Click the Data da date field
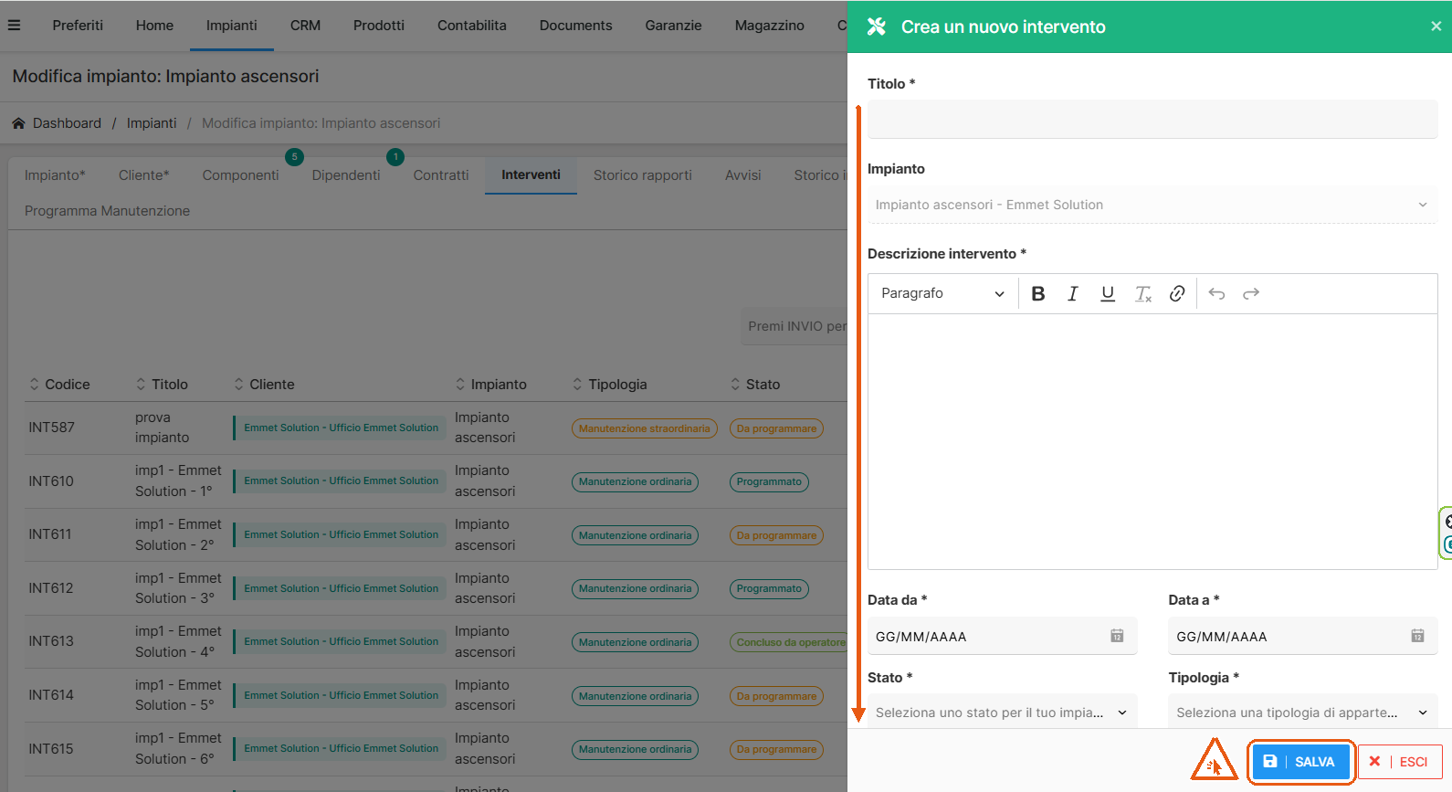1452x792 pixels. [1002, 637]
